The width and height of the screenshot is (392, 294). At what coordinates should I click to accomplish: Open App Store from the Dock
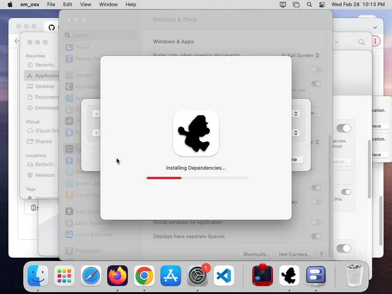click(171, 276)
